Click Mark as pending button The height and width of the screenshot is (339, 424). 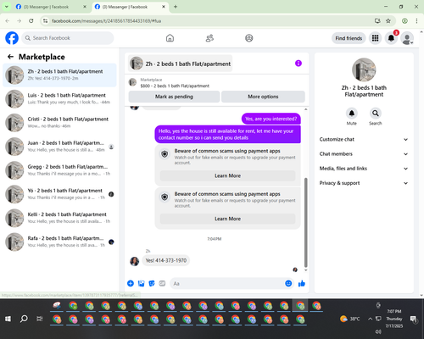click(x=174, y=97)
